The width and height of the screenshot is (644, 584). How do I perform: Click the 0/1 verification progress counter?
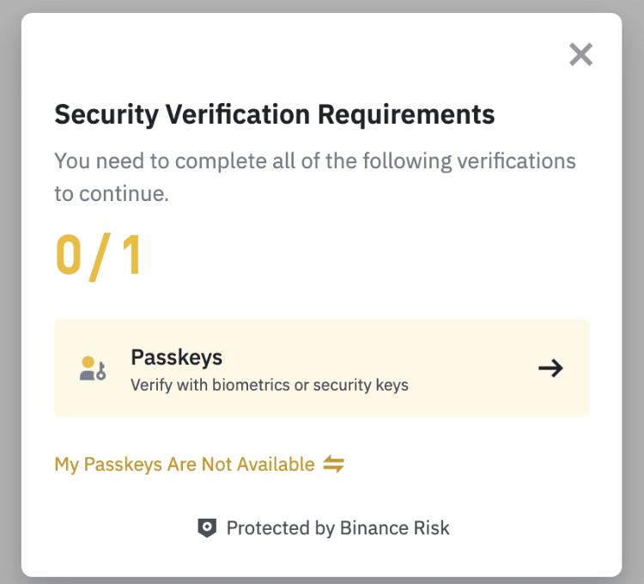[x=98, y=256]
